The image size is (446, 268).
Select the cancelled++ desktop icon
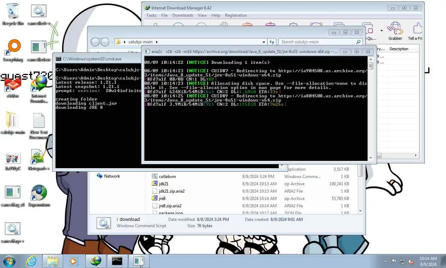pyautogui.click(x=39, y=15)
